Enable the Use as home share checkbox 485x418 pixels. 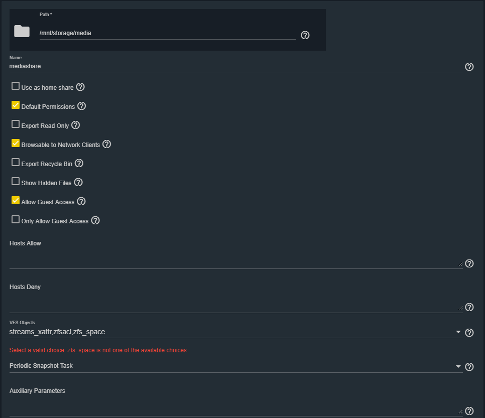click(16, 86)
